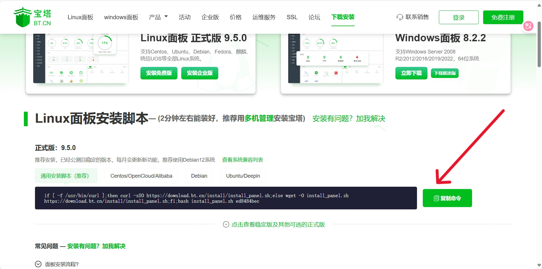Open the Linux panel dashboard thumbnail

tap(81, 58)
